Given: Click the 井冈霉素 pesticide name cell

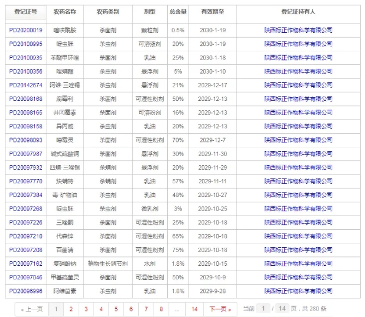Looking at the screenshot, I should coord(64,112).
